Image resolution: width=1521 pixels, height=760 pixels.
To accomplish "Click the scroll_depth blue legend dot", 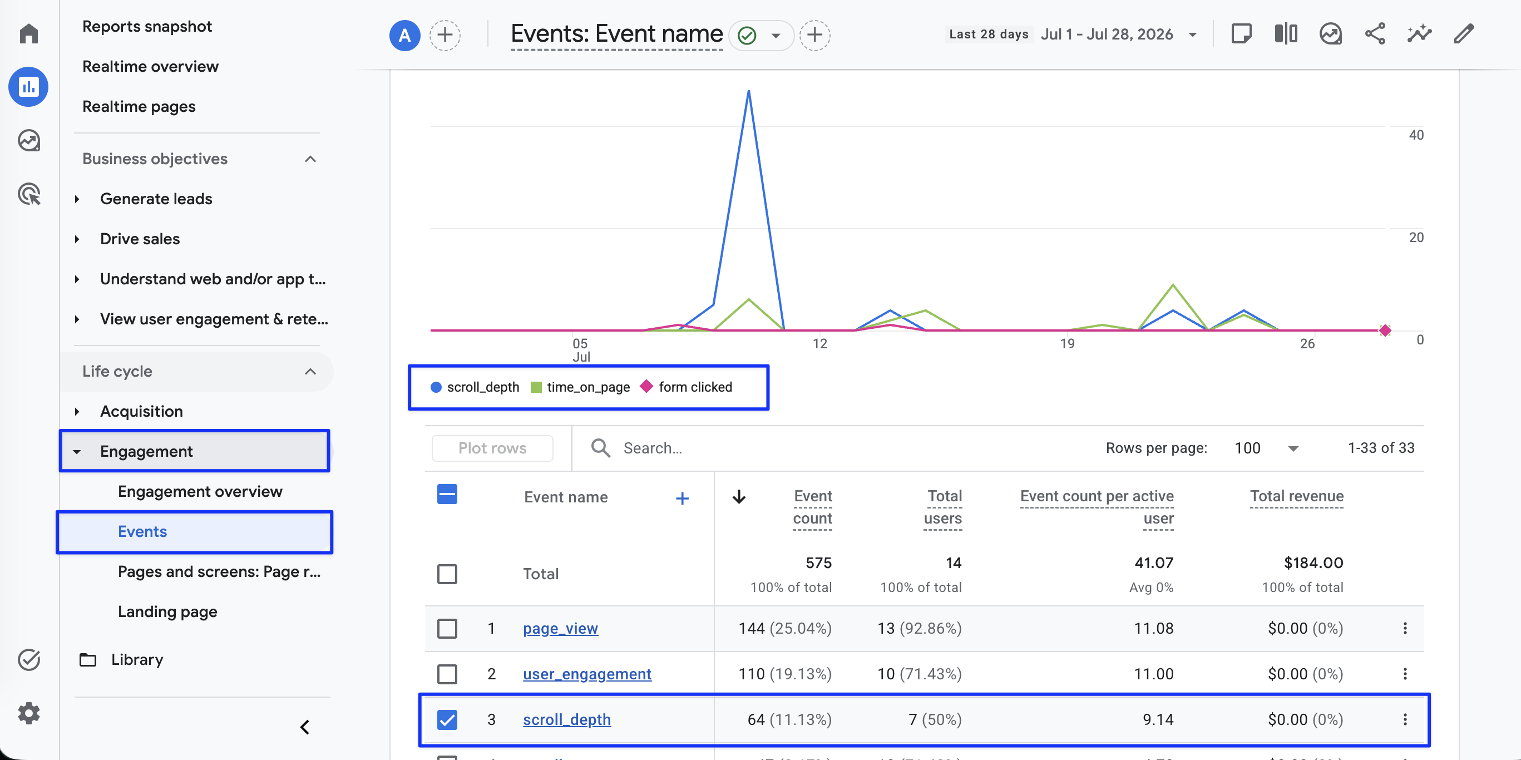I will tap(436, 387).
